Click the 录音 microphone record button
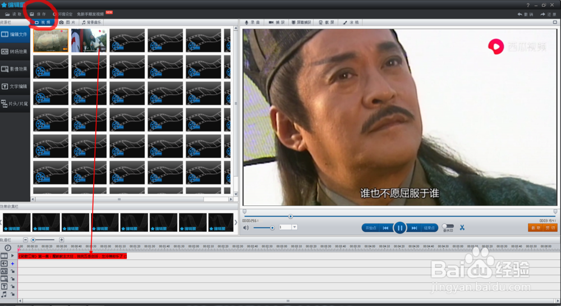The width and height of the screenshot is (561, 306). coord(252,22)
